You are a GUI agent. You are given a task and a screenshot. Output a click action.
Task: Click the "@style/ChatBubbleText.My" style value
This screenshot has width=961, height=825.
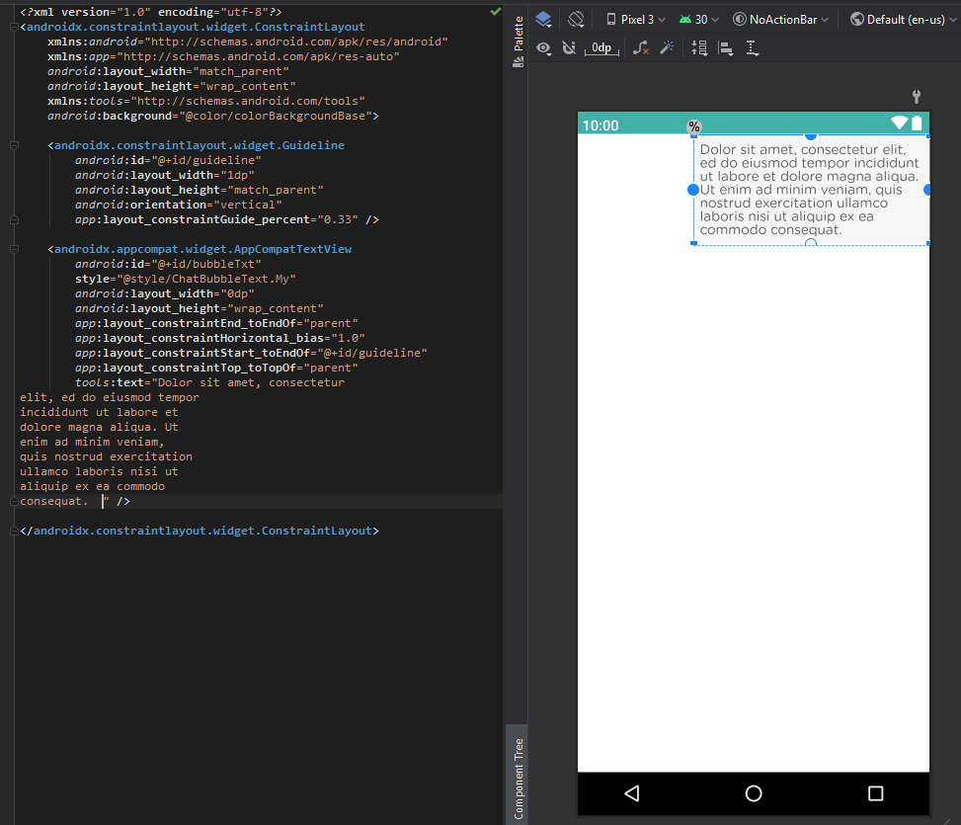(x=206, y=279)
